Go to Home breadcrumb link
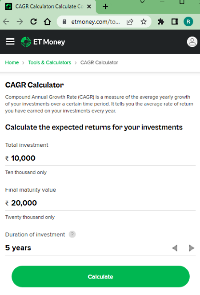 pyautogui.click(x=12, y=62)
